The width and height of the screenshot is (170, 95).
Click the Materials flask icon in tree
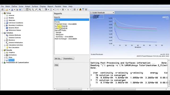(7, 20)
